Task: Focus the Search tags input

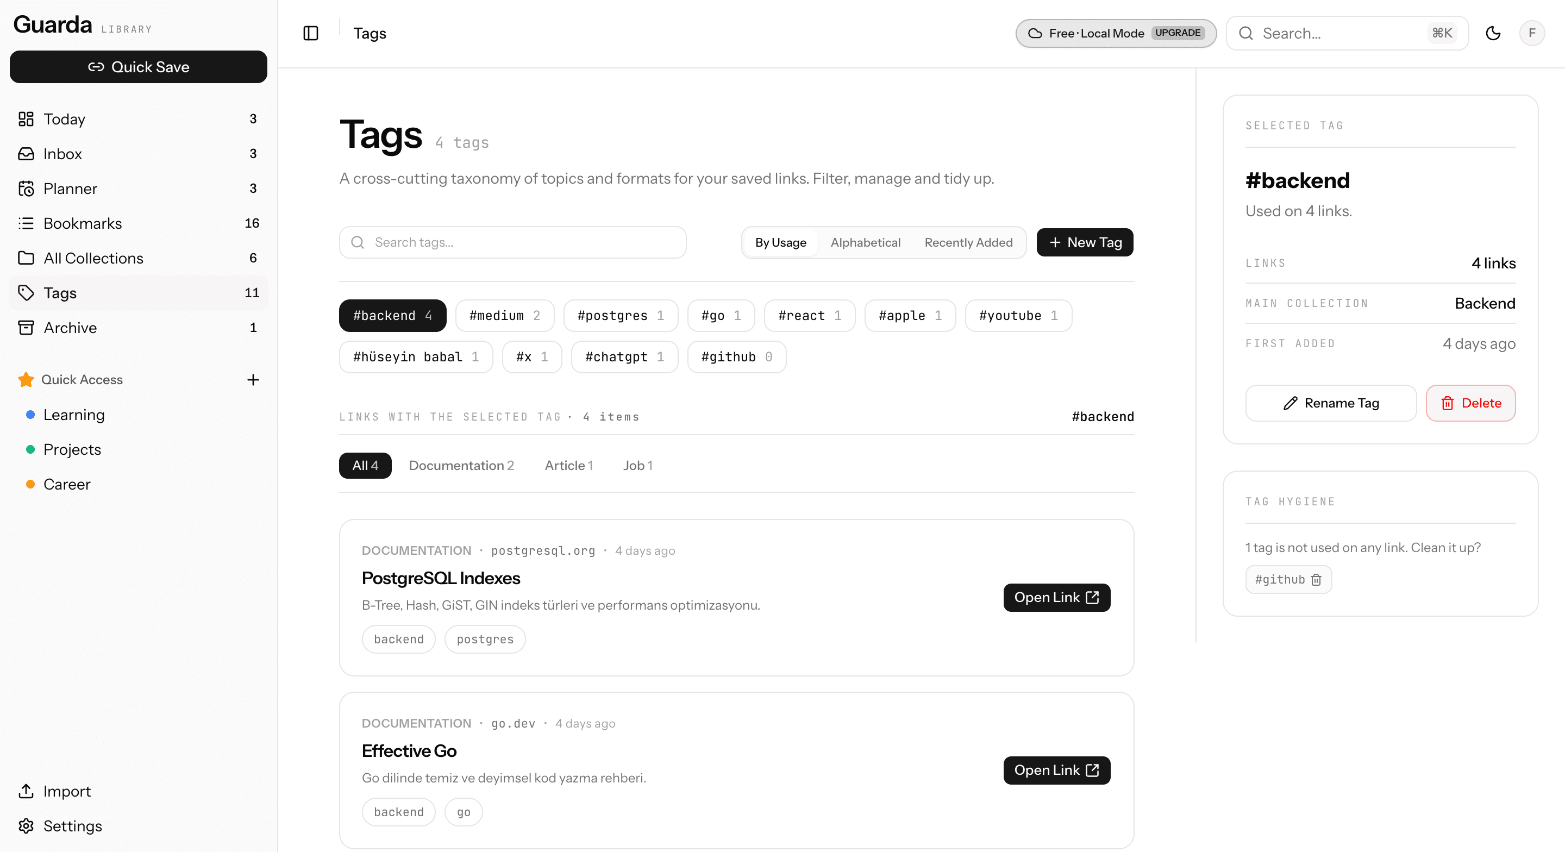Action: click(x=512, y=242)
